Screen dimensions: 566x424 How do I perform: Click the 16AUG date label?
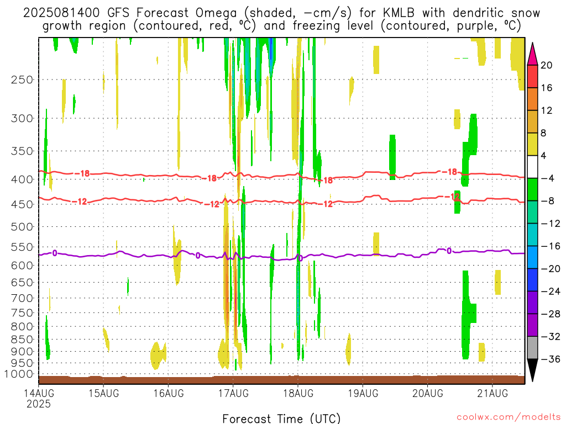169,393
